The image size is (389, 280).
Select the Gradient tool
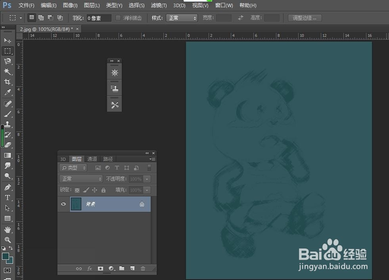(8, 155)
